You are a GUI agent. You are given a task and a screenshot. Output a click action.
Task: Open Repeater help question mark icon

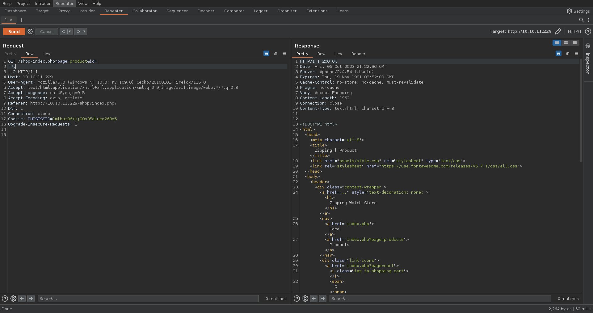[588, 31]
